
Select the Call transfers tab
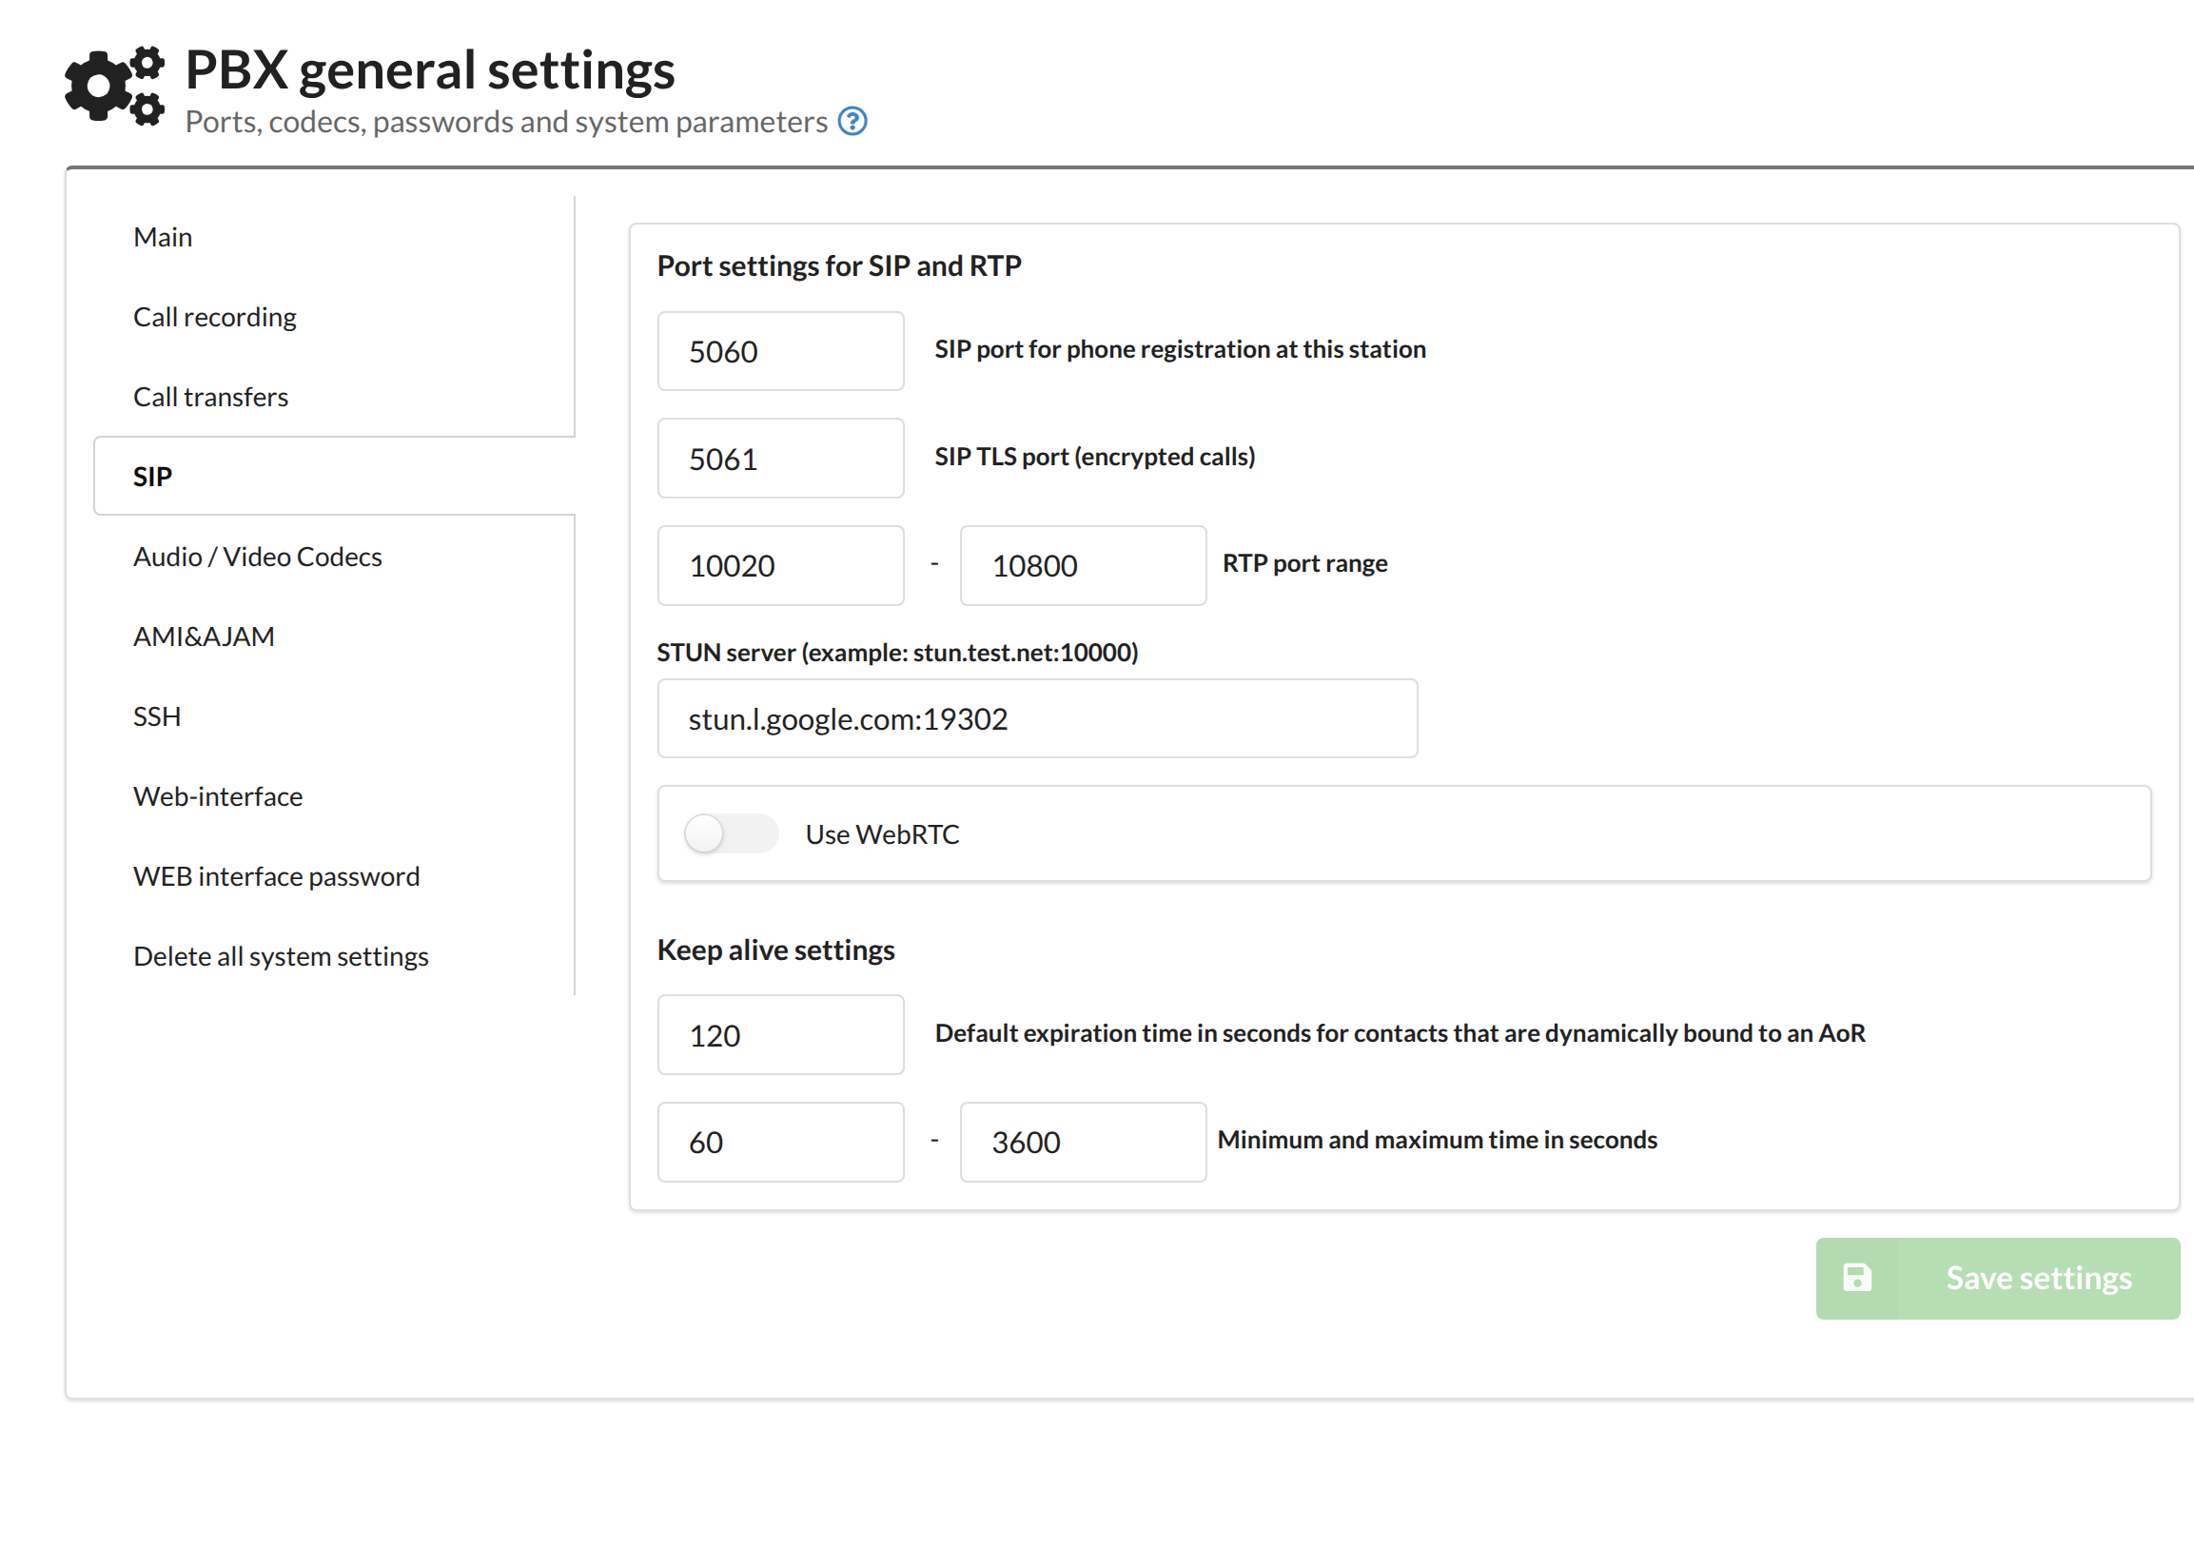210,397
